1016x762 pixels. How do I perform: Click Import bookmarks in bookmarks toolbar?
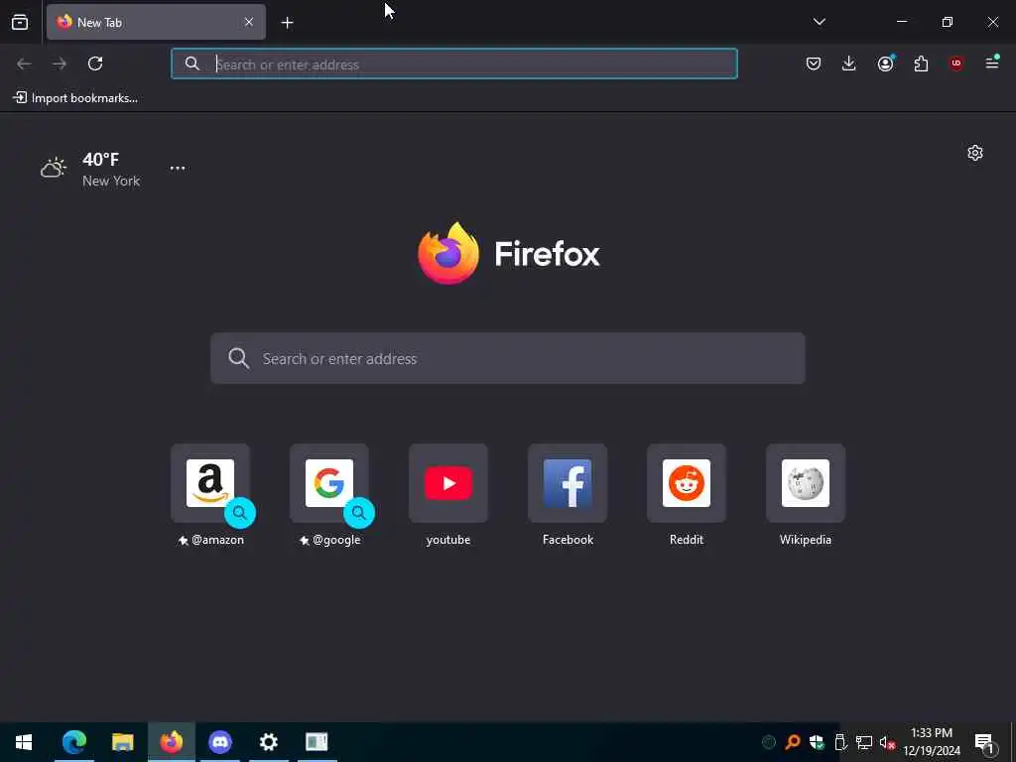click(x=75, y=98)
